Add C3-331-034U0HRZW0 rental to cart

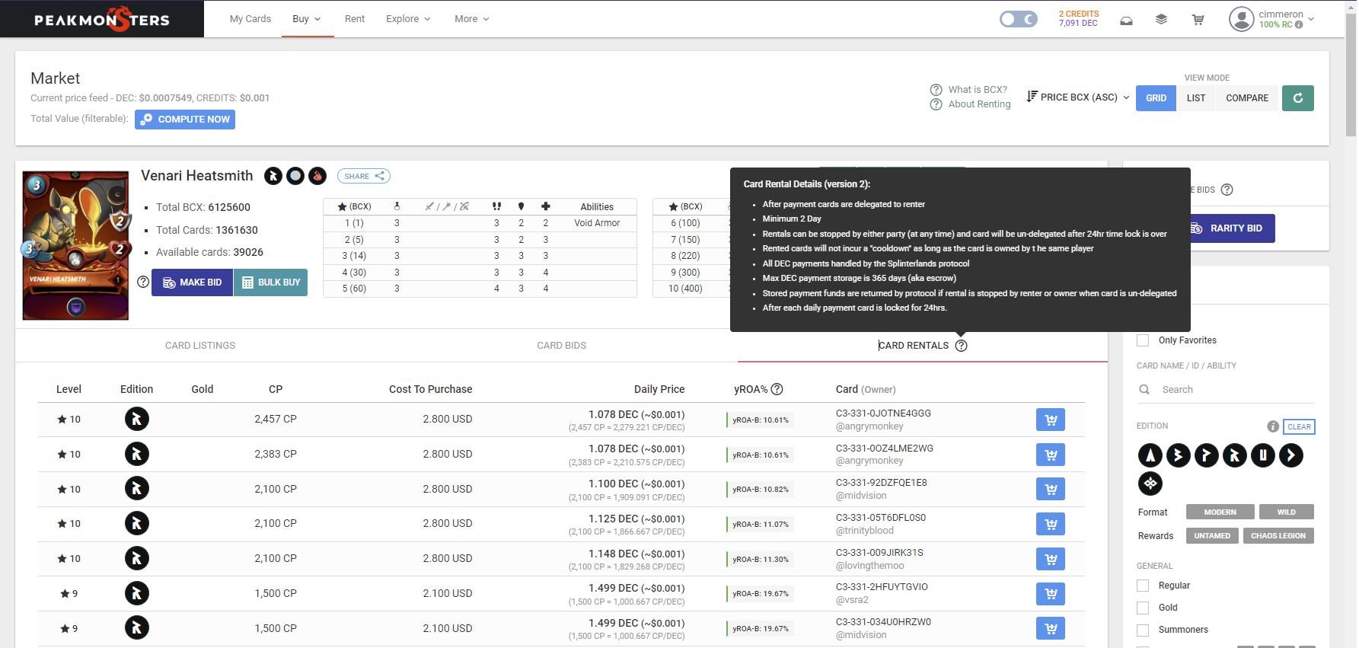(x=1051, y=628)
